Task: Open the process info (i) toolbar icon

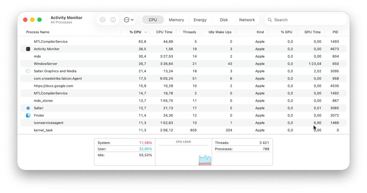Action: tap(113, 20)
